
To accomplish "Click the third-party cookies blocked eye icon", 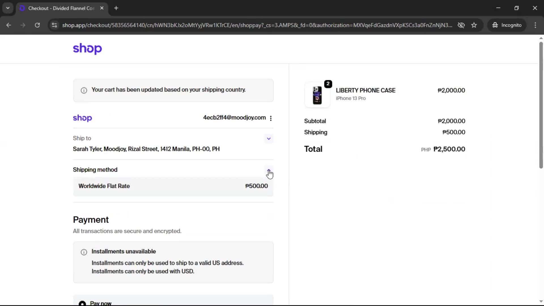I will (461, 25).
